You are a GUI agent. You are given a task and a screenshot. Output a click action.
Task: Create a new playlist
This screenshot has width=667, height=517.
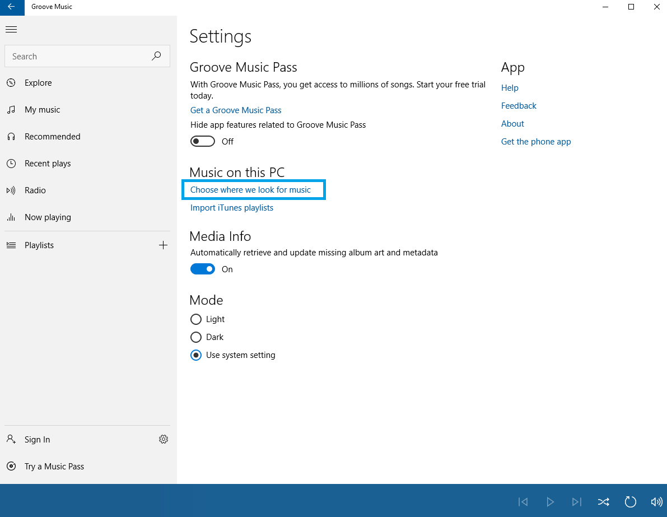pos(163,245)
